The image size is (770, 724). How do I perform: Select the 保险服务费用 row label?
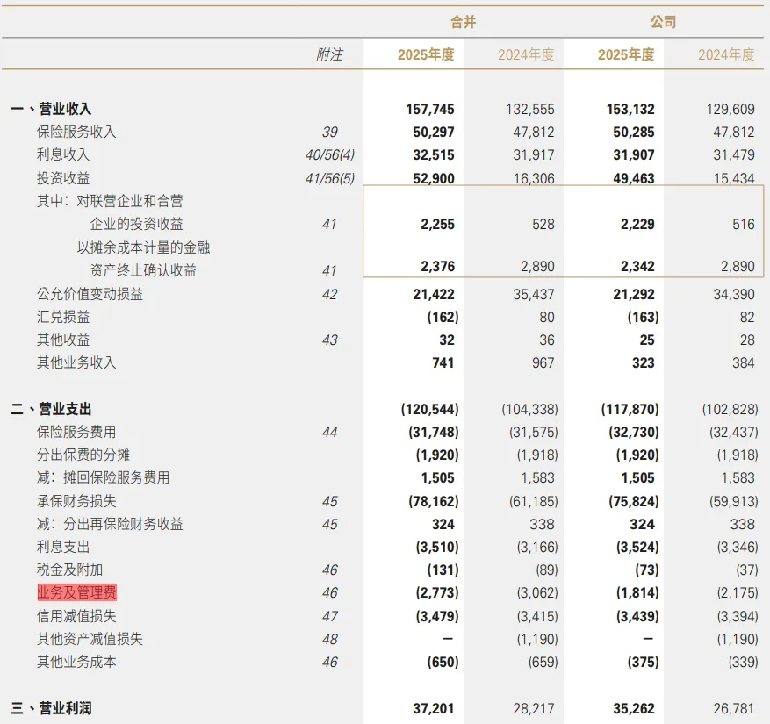click(x=76, y=432)
